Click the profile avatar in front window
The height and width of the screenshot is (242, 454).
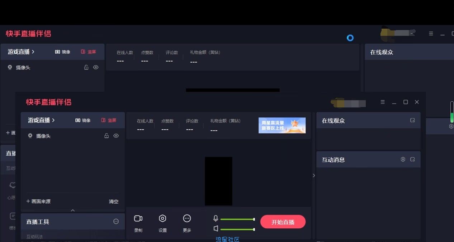tap(337, 102)
